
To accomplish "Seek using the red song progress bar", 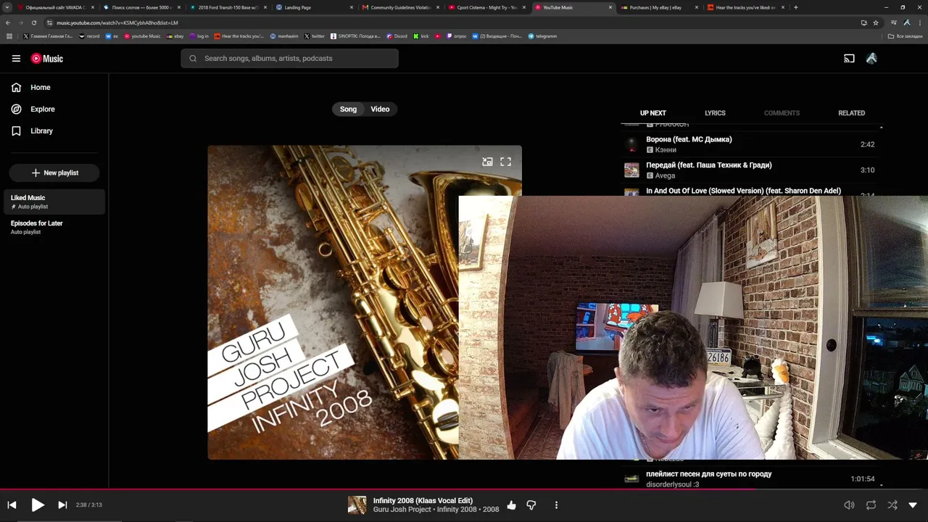I will pyautogui.click(x=464, y=489).
